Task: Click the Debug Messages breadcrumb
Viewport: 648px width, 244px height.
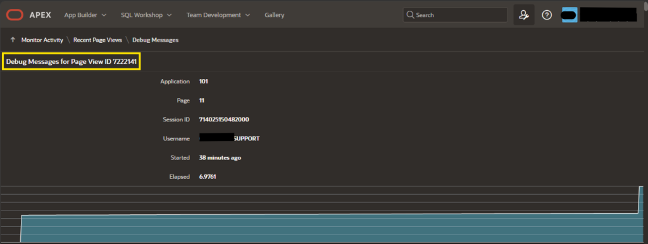Action: click(156, 40)
